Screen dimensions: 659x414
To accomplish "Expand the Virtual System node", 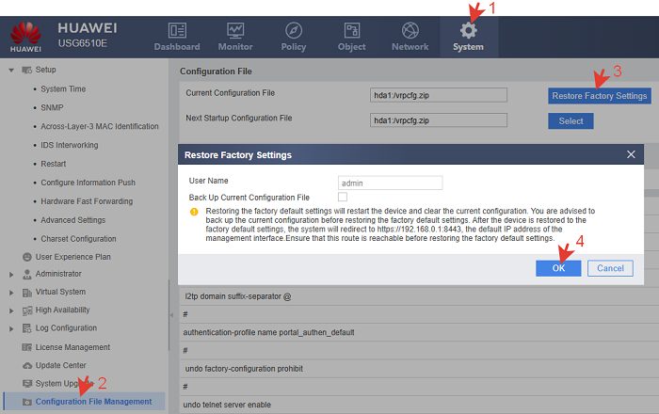I will 11,293.
